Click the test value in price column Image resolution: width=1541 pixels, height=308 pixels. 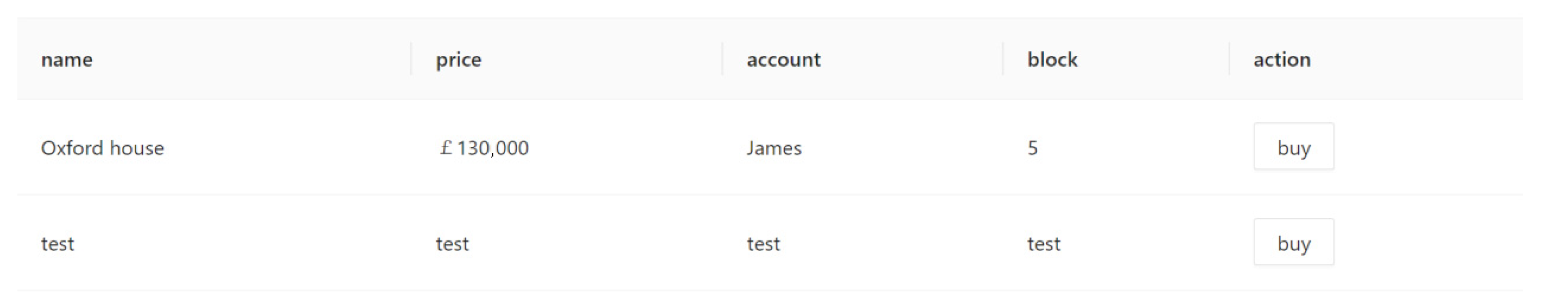(x=452, y=243)
